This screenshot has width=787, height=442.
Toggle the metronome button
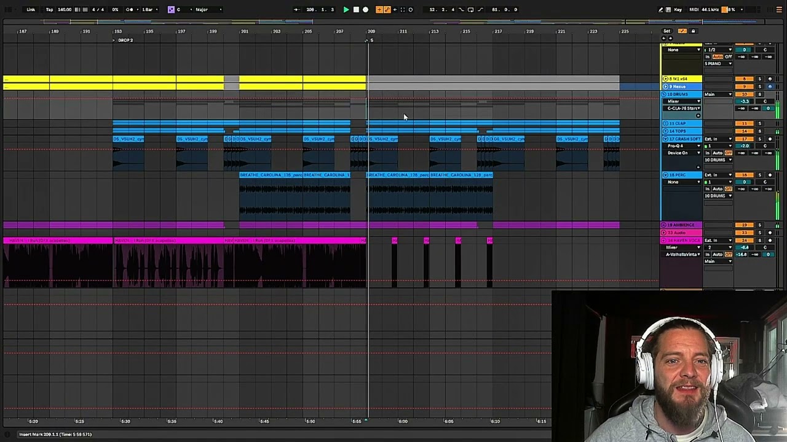point(130,9)
